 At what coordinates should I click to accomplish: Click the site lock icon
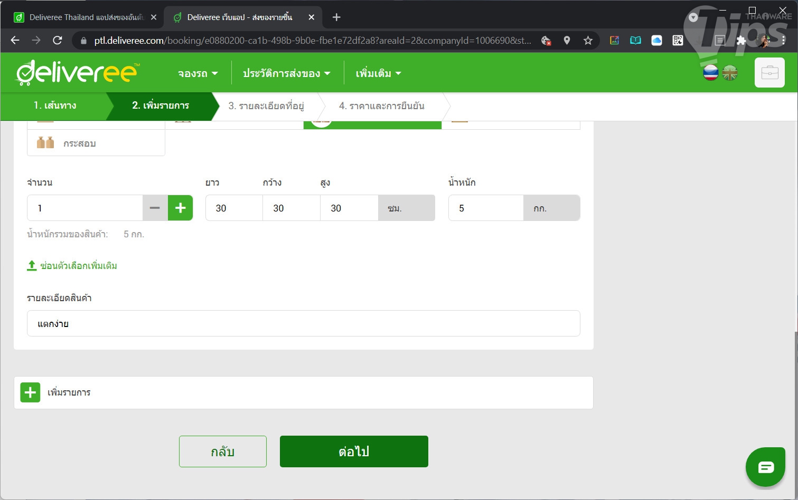coord(83,41)
